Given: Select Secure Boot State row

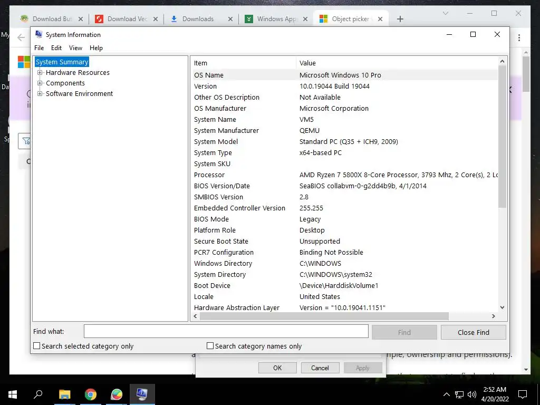Looking at the screenshot, I should pyautogui.click(x=345, y=242).
